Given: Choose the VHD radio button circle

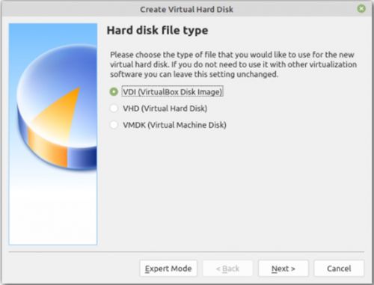Looking at the screenshot, I should pyautogui.click(x=114, y=108).
